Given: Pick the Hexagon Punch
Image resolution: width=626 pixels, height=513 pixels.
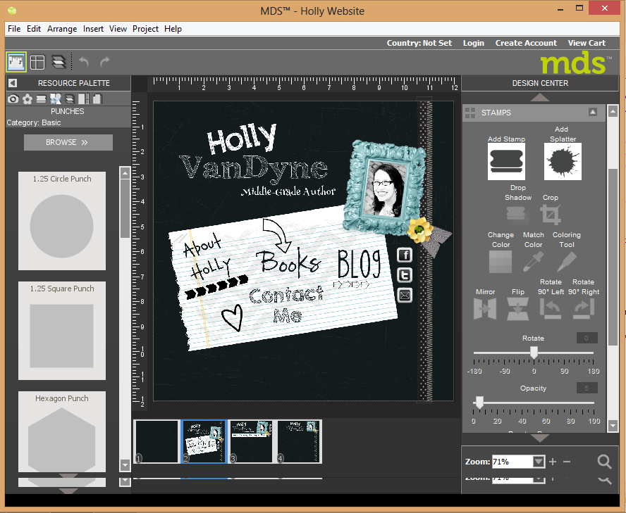Looking at the screenshot, I should [62, 431].
